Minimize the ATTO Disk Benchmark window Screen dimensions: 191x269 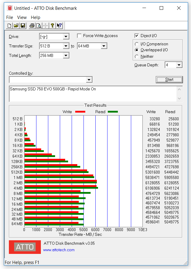pos(144,8)
